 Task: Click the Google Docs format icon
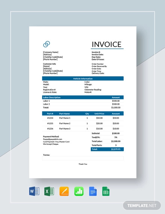tap(93, 191)
